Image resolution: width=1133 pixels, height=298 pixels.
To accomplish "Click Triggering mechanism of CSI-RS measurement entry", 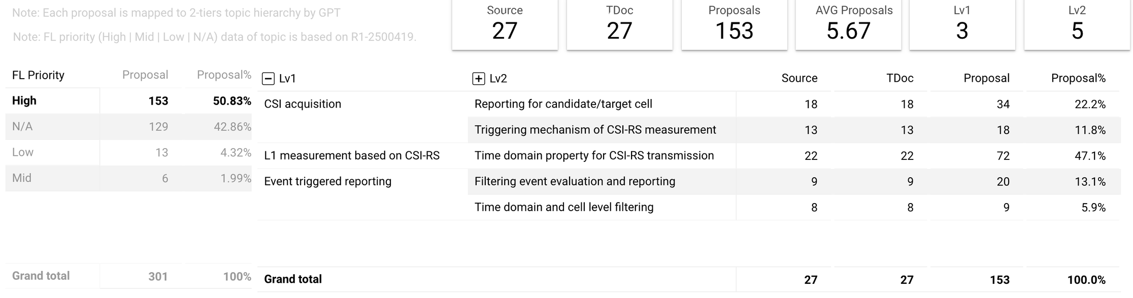I will tap(595, 130).
